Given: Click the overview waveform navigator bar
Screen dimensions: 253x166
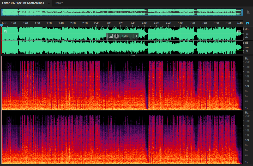Looking at the screenshot, I should click(x=122, y=12).
